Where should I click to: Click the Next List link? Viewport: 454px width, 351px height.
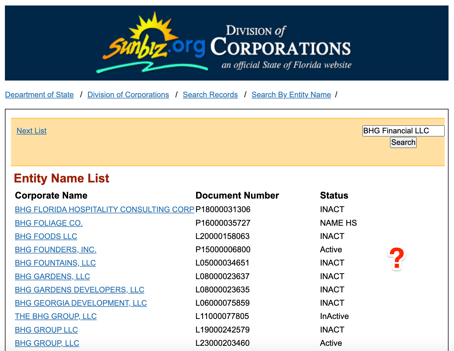(31, 131)
